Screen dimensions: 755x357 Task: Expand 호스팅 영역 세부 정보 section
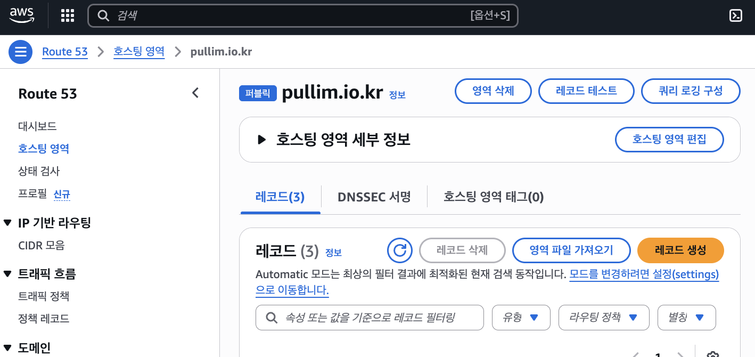tap(261, 140)
